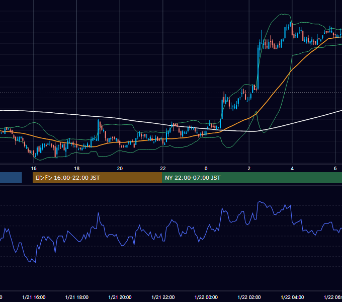Click the 1/22 00:00 indicator axis label
This screenshot has height=302, width=342.
pos(206,297)
